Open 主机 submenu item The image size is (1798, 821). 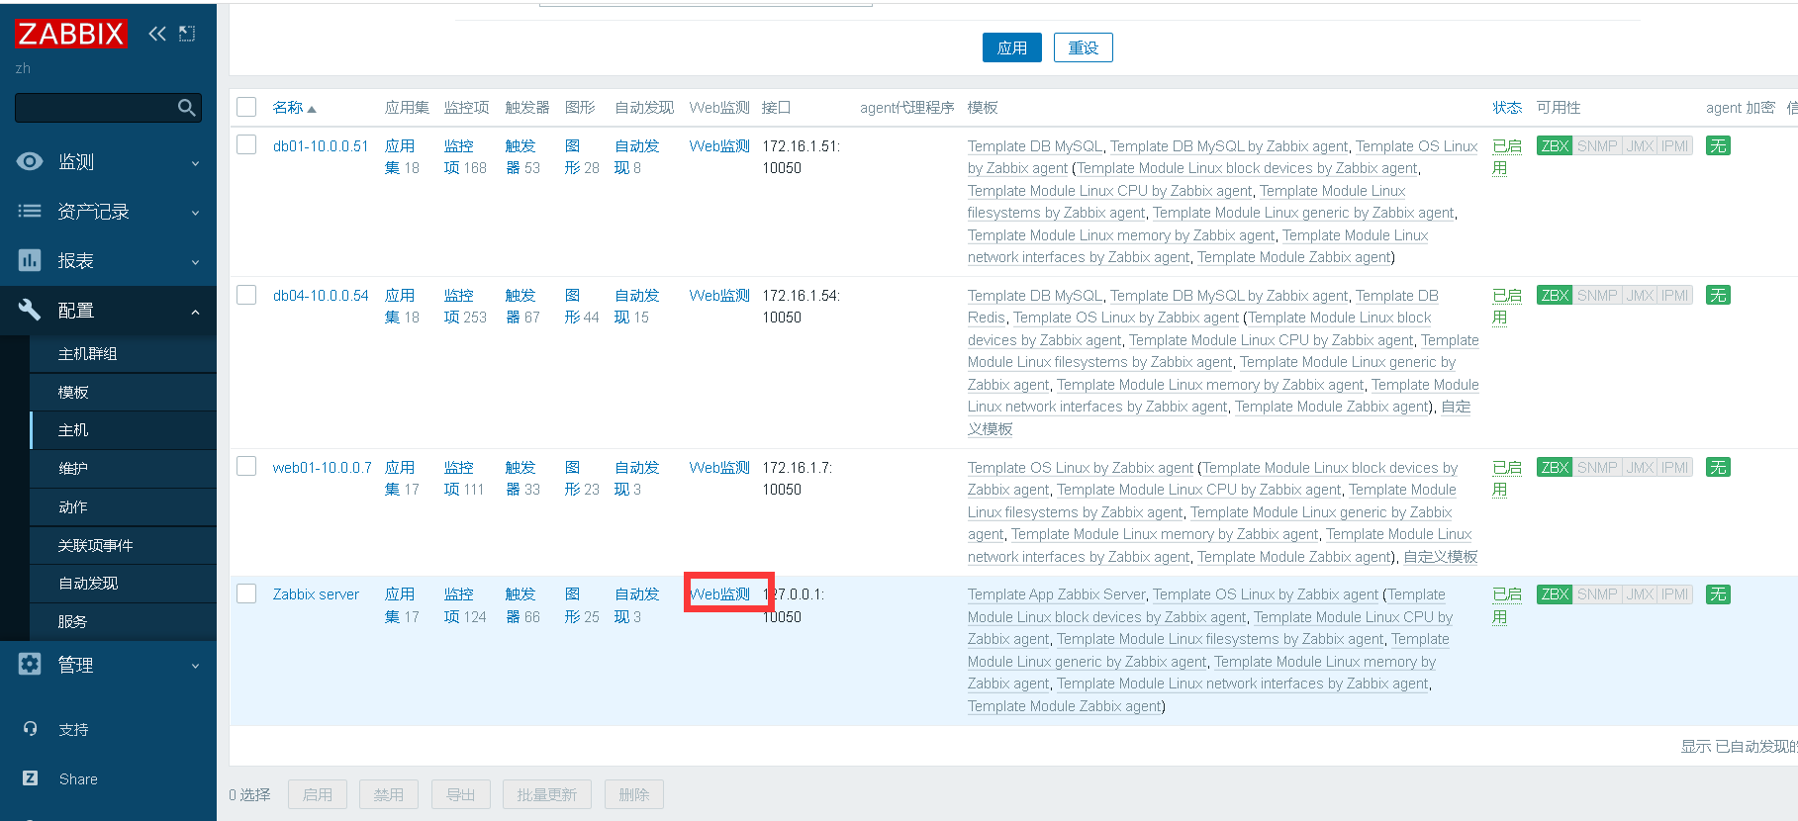[x=123, y=430]
